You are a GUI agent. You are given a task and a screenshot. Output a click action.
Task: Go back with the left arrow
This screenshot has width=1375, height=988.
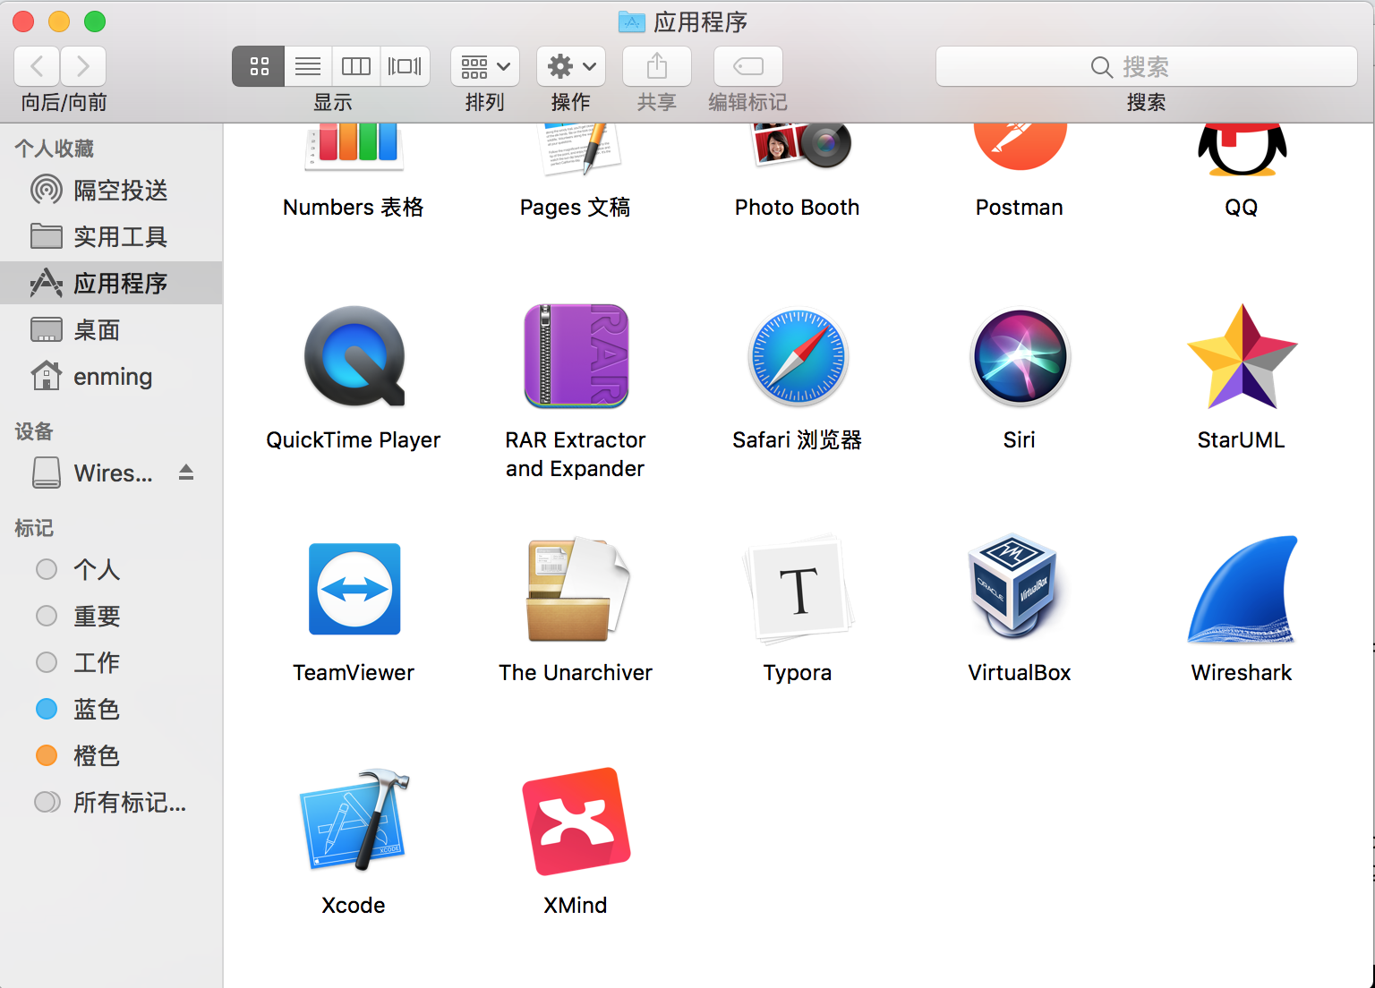pos(38,66)
